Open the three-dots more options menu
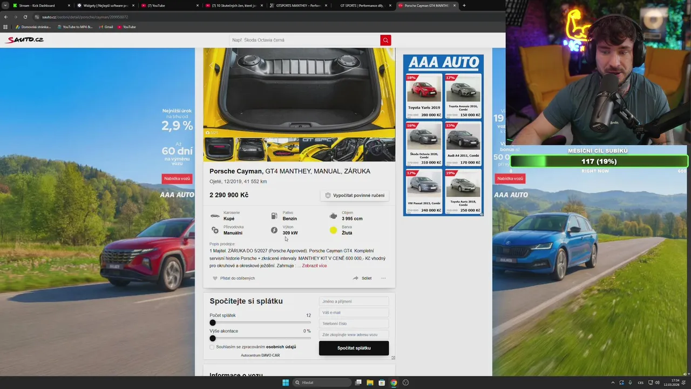This screenshot has width=691, height=389. pyautogui.click(x=383, y=278)
